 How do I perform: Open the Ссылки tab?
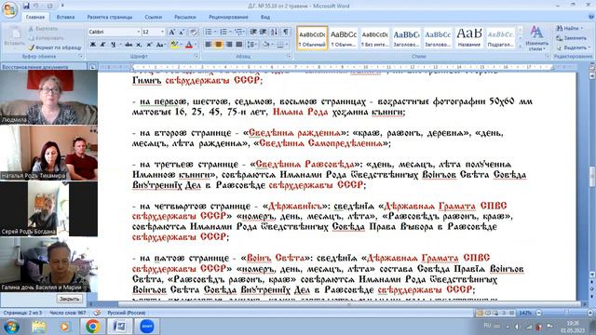(153, 17)
